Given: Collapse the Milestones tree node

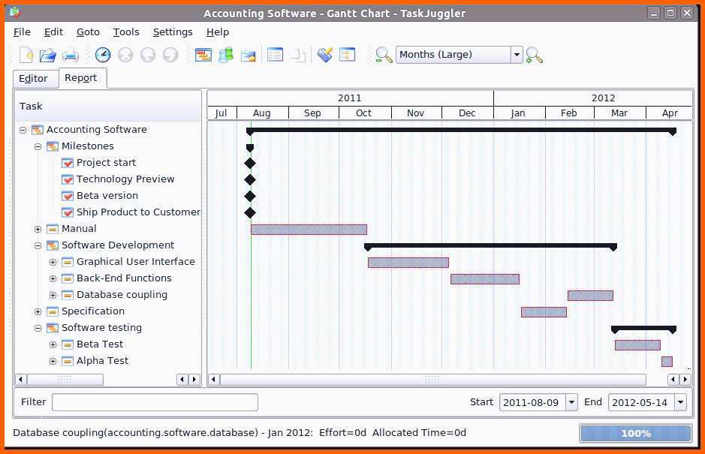Looking at the screenshot, I should click(x=38, y=146).
